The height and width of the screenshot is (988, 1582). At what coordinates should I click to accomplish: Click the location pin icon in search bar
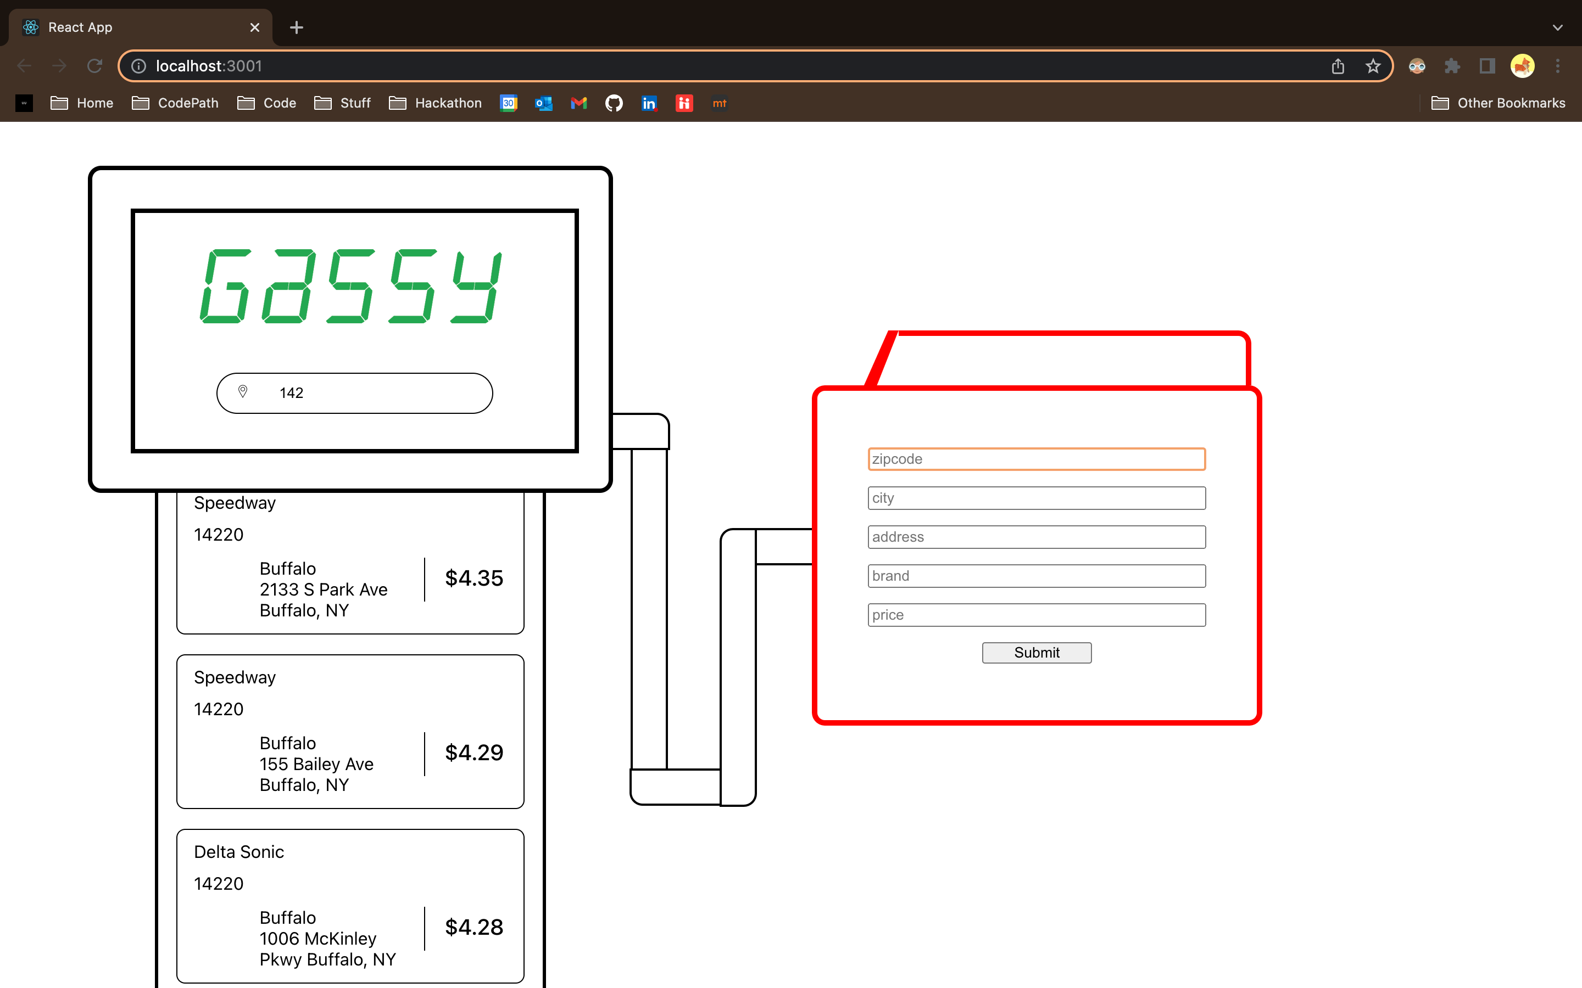243,392
